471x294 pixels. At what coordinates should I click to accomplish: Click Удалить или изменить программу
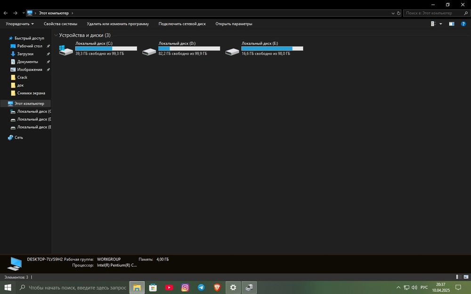118,24
